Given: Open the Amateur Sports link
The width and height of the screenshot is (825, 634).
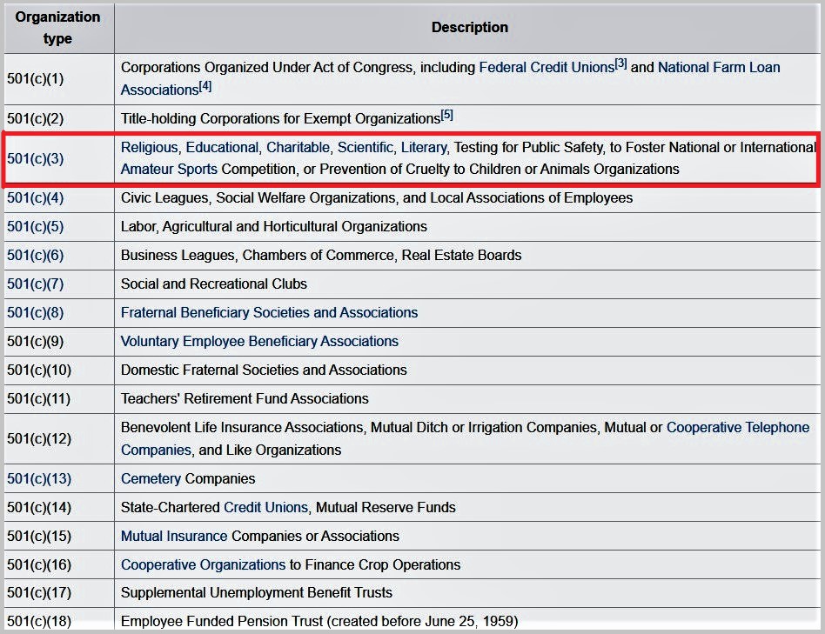Looking at the screenshot, I should click(x=169, y=170).
